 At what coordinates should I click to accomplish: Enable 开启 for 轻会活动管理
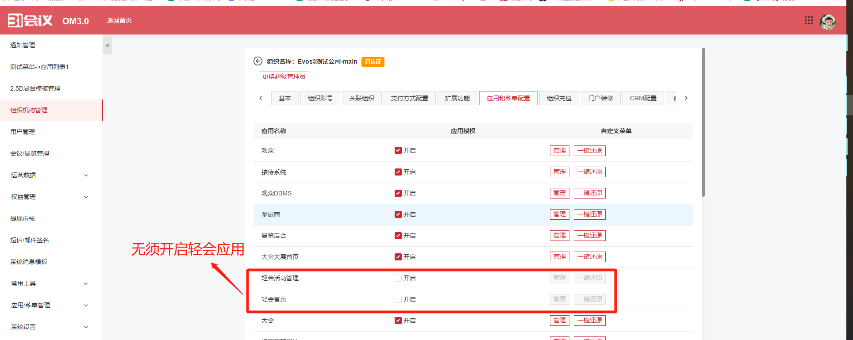398,278
